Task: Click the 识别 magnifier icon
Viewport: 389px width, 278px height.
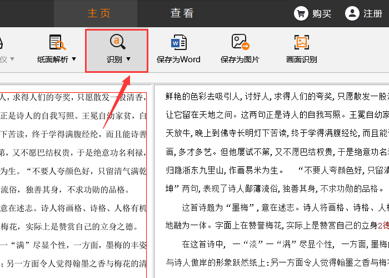Action: point(117,42)
